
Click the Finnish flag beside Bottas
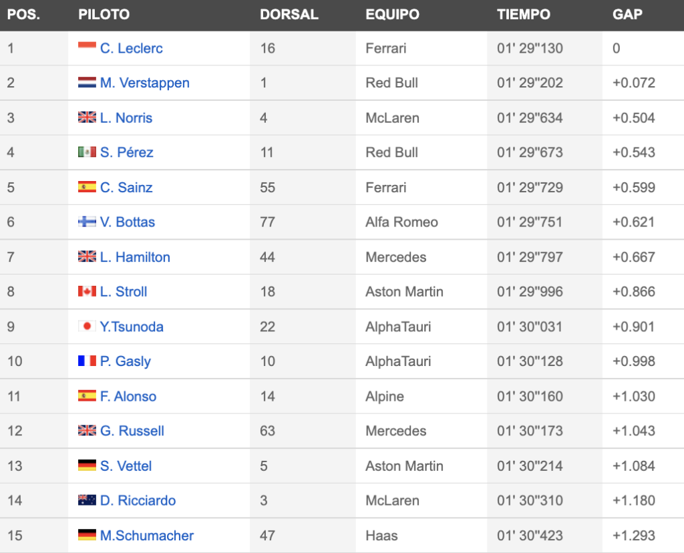coord(87,221)
